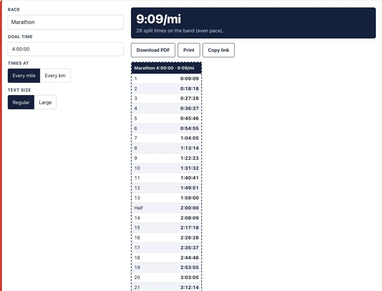The image size is (382, 291).
Task: Choose Large text size
Action: point(45,102)
